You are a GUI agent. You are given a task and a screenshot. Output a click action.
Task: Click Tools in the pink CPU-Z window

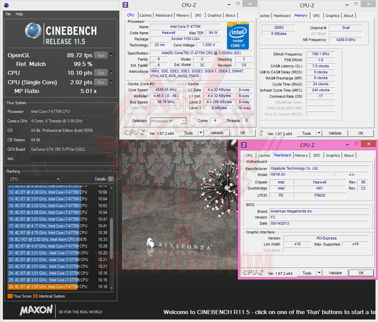tap(307, 273)
